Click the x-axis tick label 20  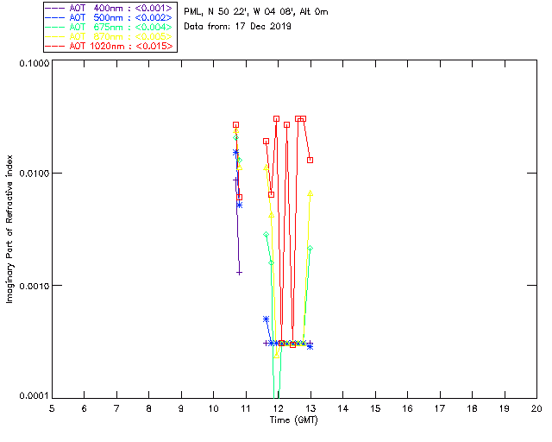click(536, 409)
